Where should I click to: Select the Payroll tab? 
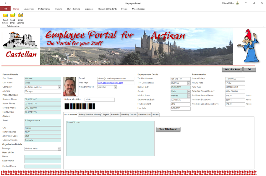pos(106,114)
